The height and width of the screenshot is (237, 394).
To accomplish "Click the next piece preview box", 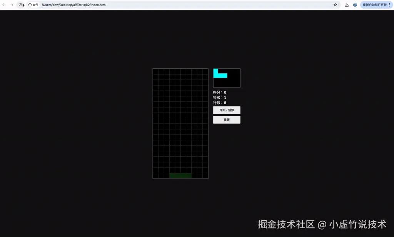I will (227, 78).
